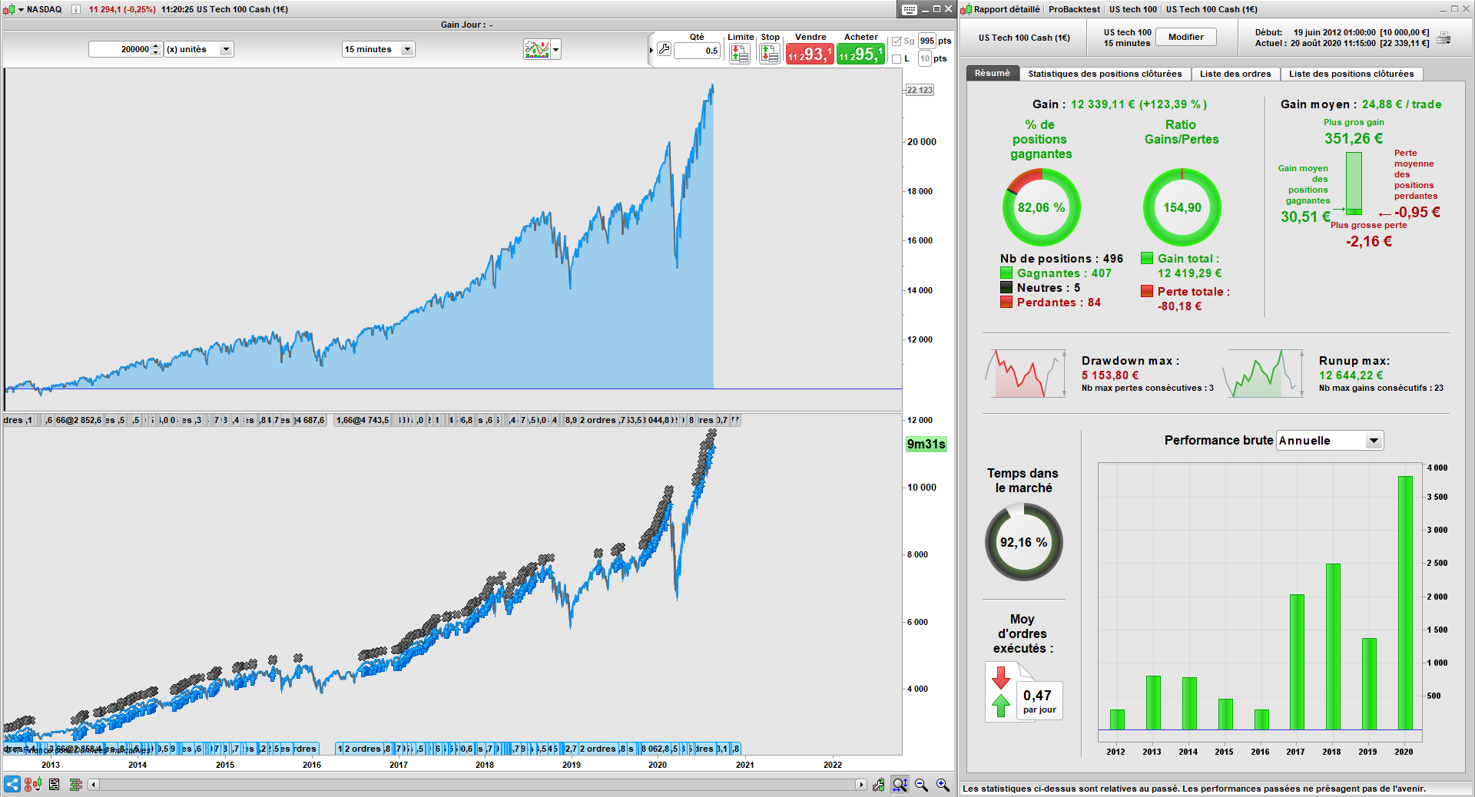1475x797 pixels.
Task: Zoom out the chart horizontally
Action: click(x=921, y=785)
